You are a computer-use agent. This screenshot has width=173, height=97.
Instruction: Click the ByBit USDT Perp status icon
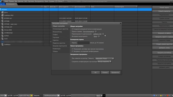click(31, 95)
